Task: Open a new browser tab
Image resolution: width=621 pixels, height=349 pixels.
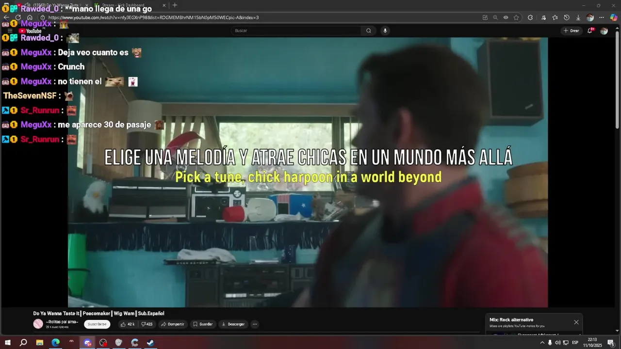Action: click(x=175, y=5)
